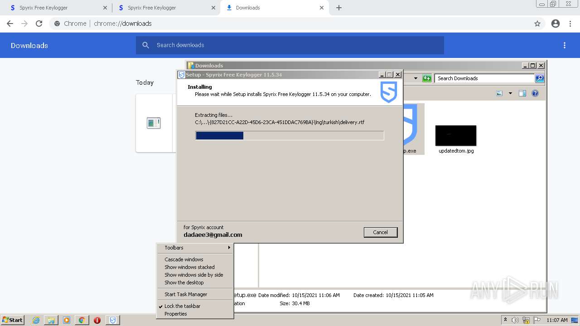Open the Explorer view options dropdown arrow
This screenshot has height=326, width=580.
coord(510,93)
